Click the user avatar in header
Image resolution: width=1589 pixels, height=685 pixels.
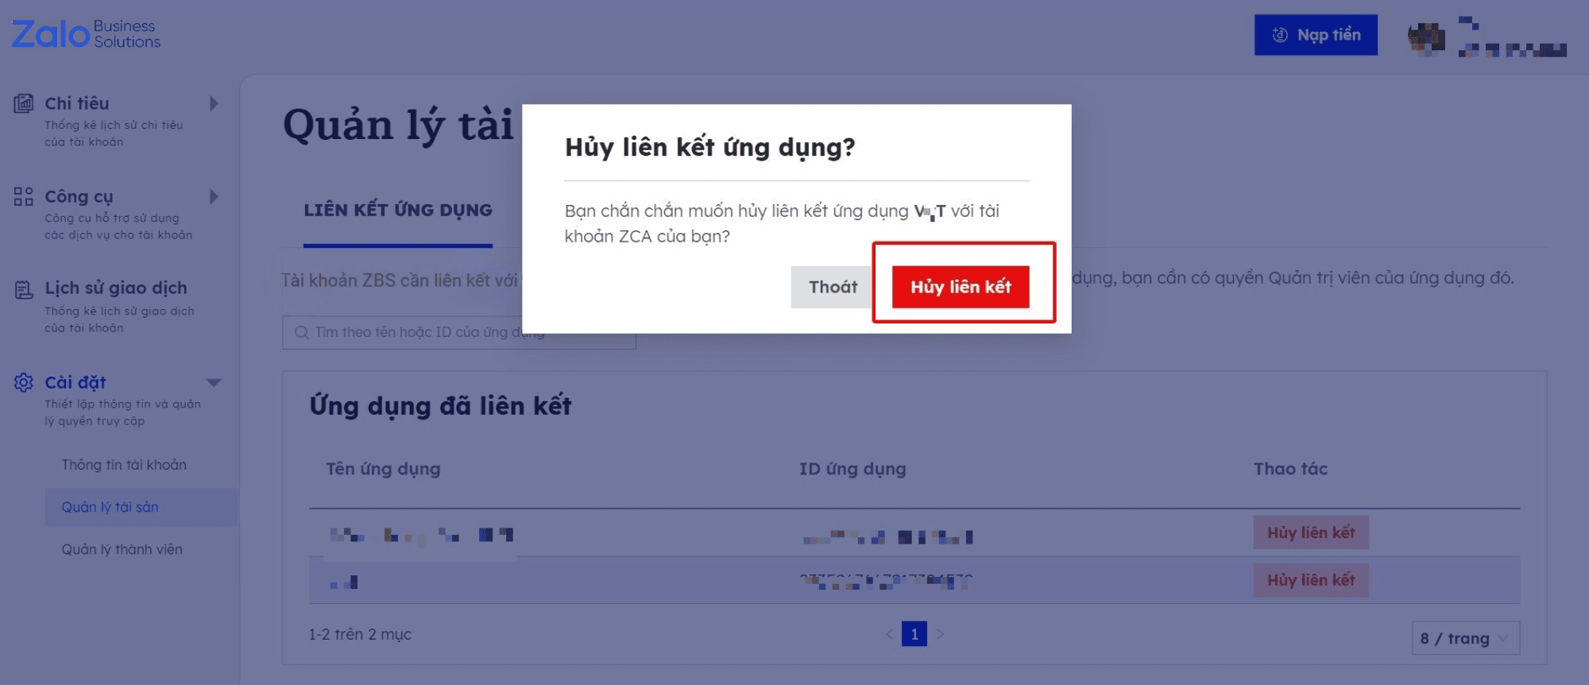click(1426, 37)
